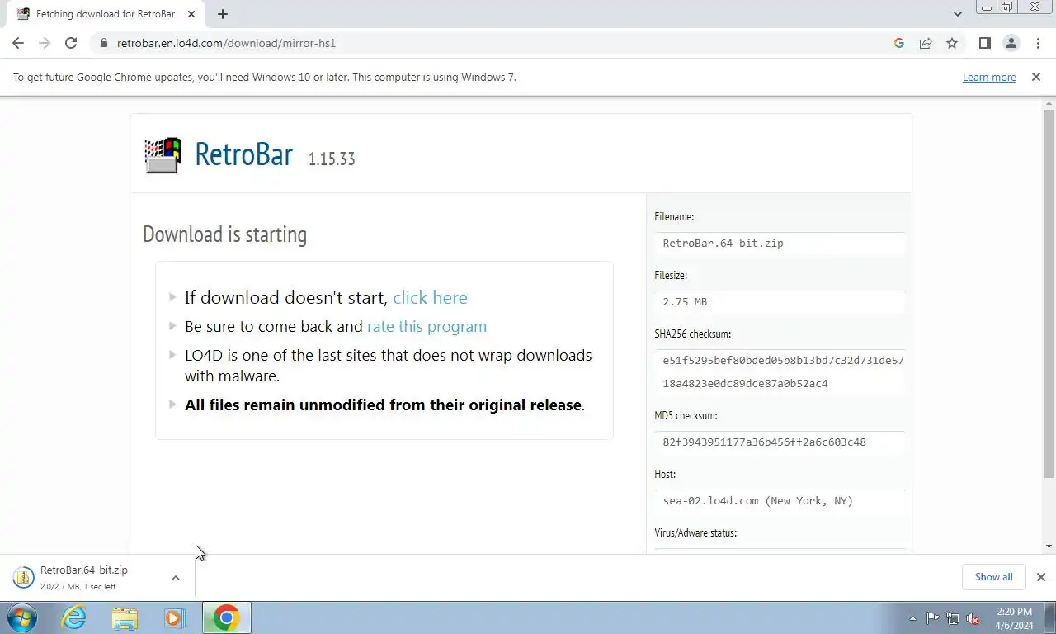Open Windows Explorer from taskbar

[125, 617]
